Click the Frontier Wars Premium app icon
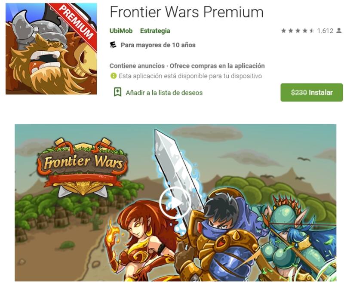Screen dimensions: 344x286 [x=51, y=49]
